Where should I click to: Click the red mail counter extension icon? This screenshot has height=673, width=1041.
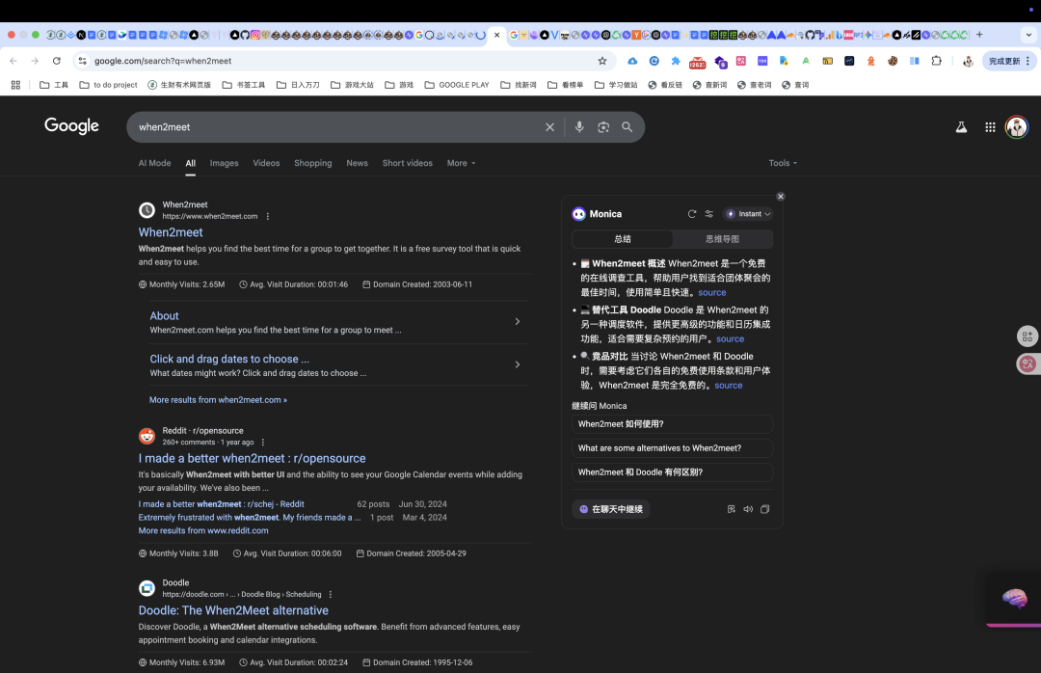(697, 62)
